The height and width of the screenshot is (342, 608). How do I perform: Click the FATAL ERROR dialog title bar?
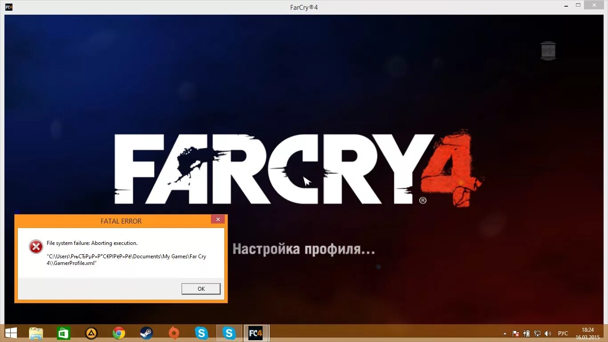tap(121, 221)
